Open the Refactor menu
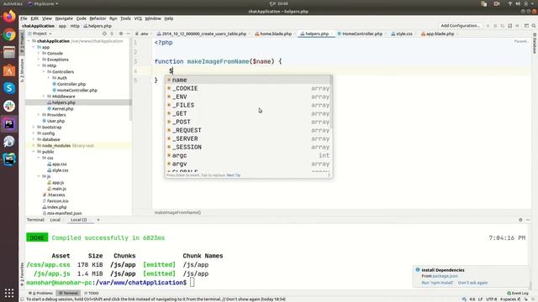Image resolution: width=538 pixels, height=302 pixels. tap(98, 18)
